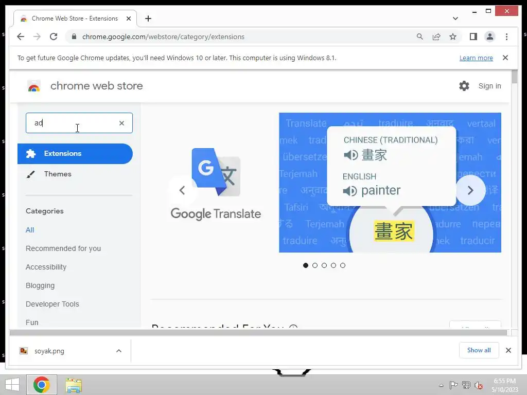Select fifth carousel dot
527x395 pixels.
pyautogui.click(x=342, y=265)
